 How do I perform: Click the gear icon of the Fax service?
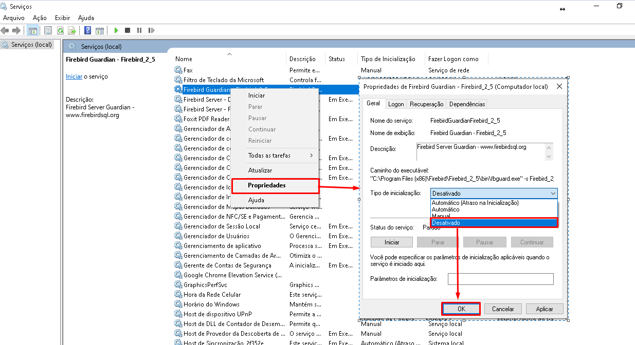coord(178,70)
